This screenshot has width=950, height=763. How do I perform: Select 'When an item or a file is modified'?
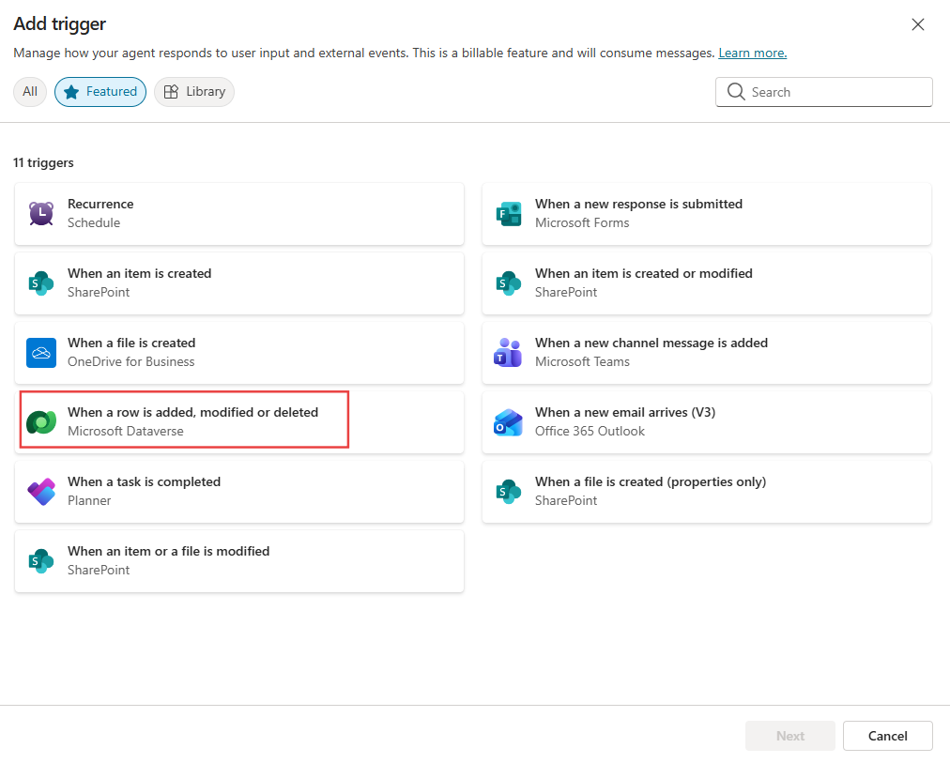pos(239,560)
